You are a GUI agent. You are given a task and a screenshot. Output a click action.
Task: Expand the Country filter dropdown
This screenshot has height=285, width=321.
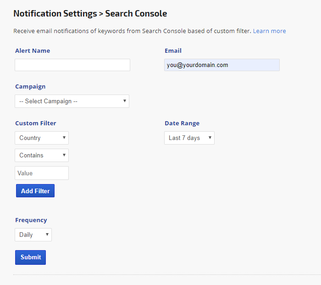point(42,138)
